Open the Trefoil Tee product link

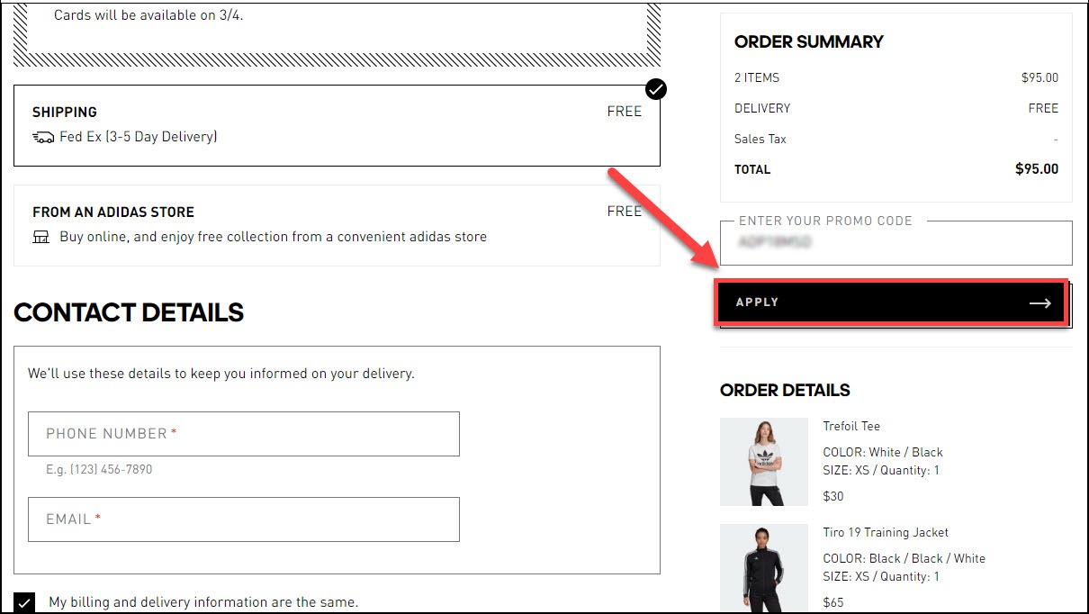[850, 426]
